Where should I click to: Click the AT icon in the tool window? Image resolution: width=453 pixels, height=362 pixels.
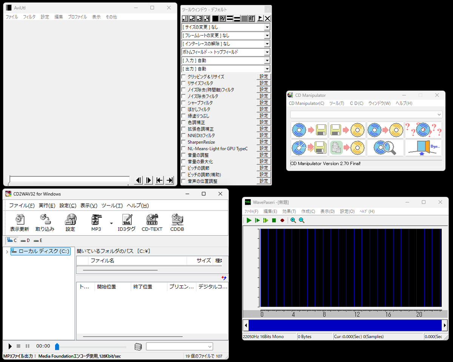pyautogui.click(x=252, y=19)
